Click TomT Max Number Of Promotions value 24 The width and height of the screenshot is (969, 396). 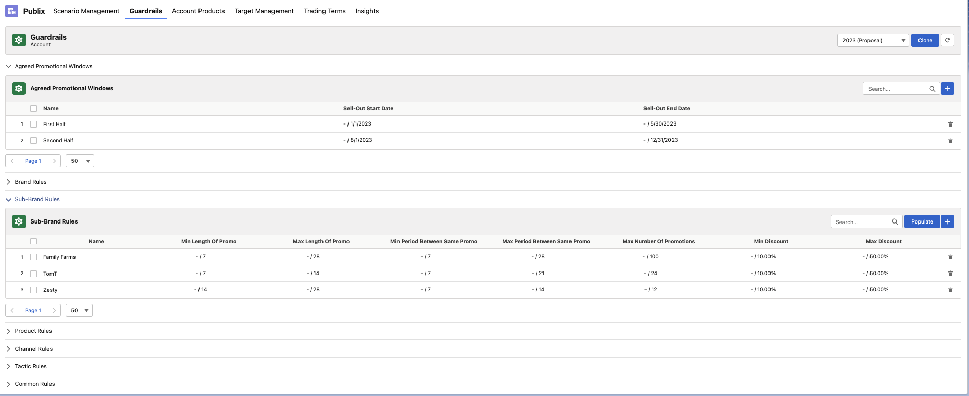tap(651, 273)
